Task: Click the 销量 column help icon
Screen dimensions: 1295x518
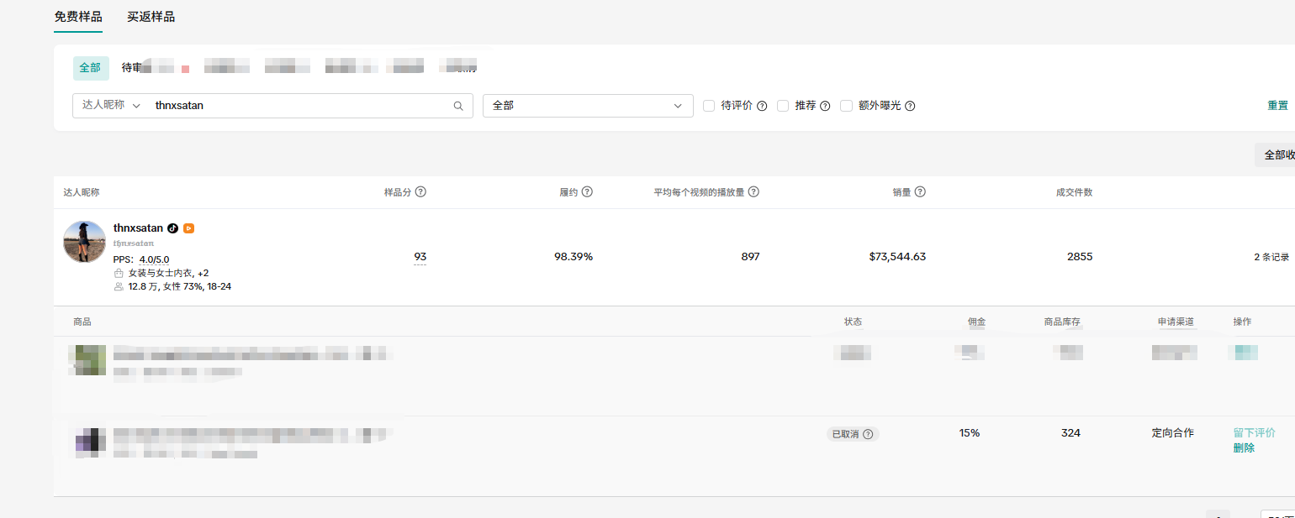Action: tap(921, 191)
